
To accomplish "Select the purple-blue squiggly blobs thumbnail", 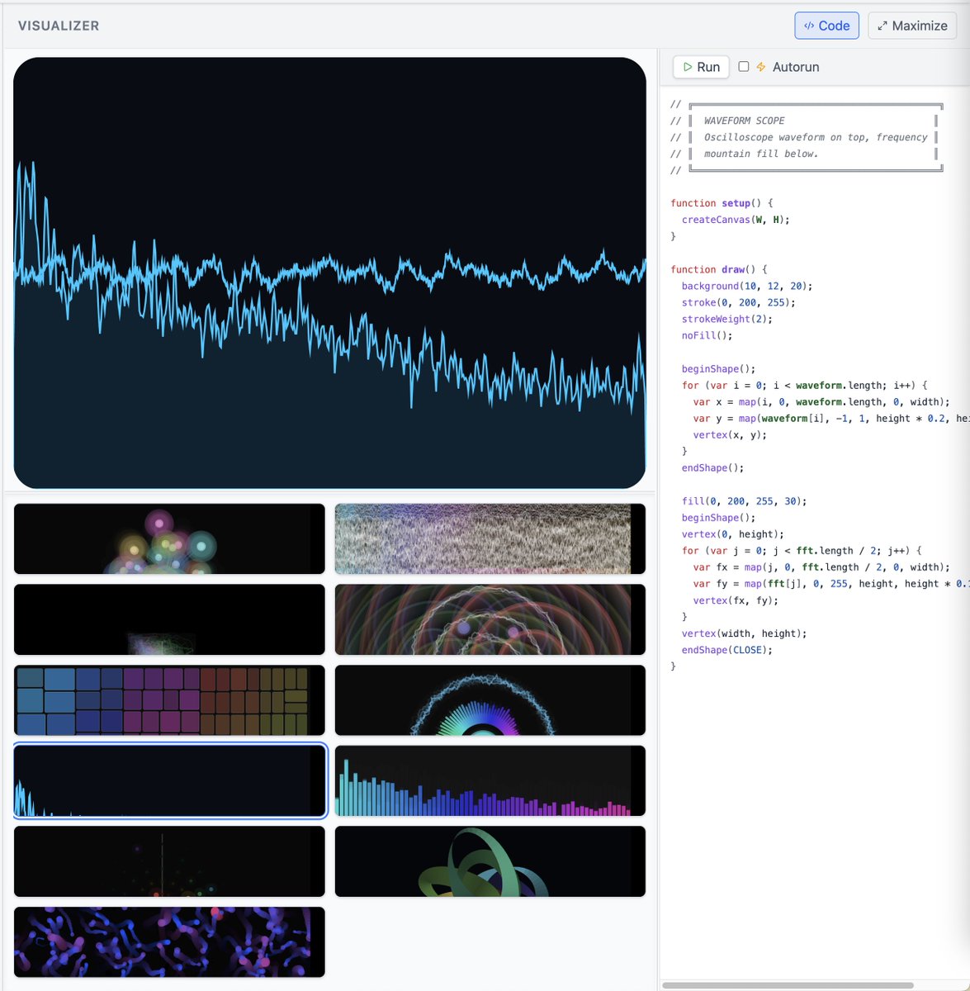I will (169, 942).
